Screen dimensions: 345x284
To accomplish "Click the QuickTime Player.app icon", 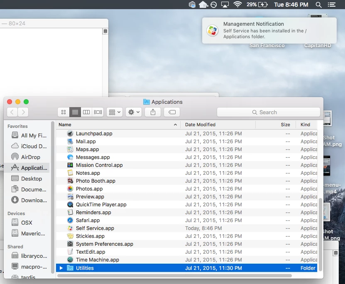I will coord(70,205).
